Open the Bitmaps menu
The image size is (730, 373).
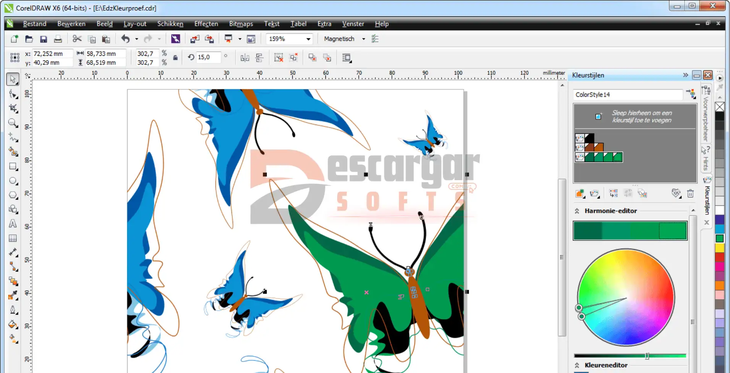[x=241, y=24]
